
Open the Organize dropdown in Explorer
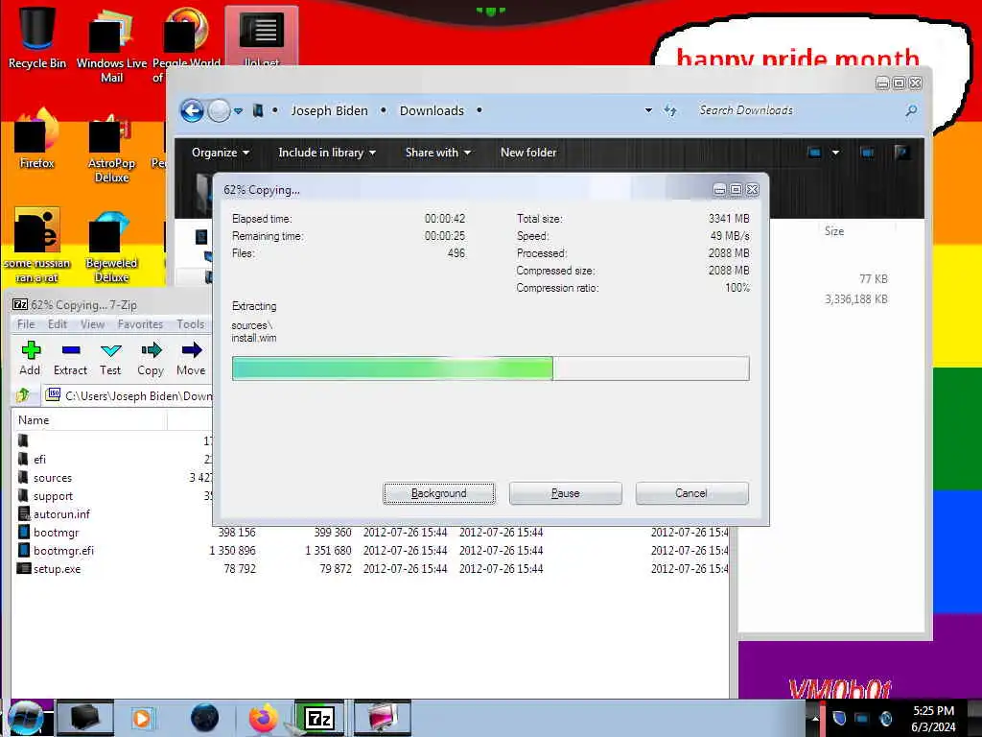(220, 153)
